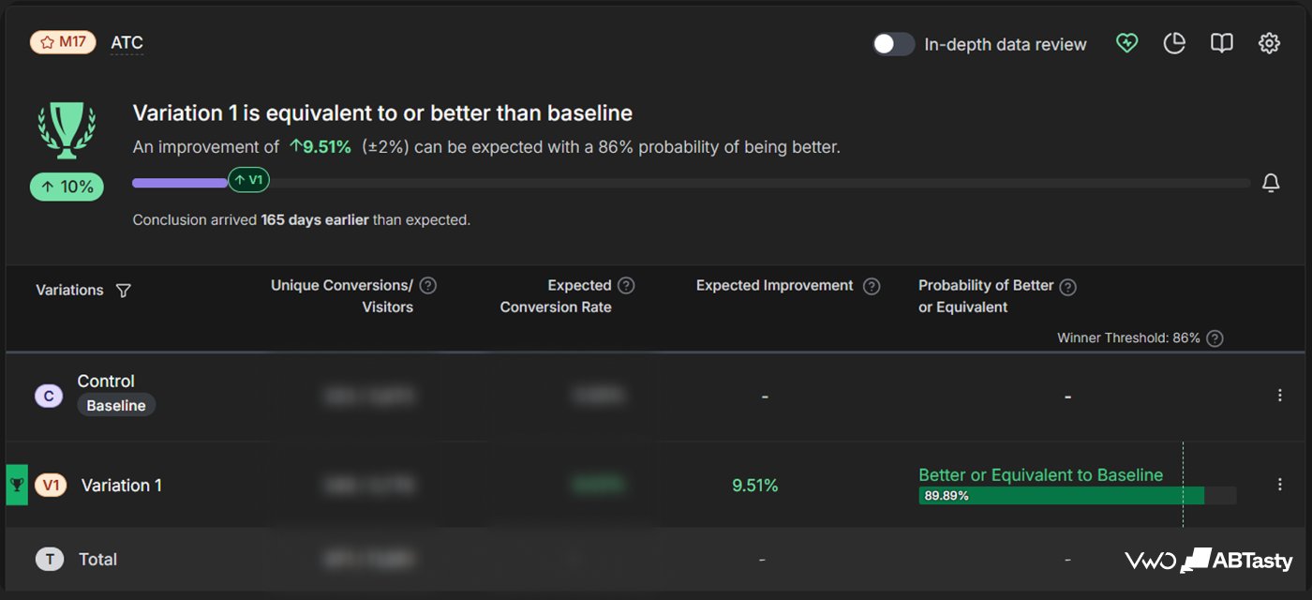Viewport: 1312px width, 600px height.
Task: Click the Control row C badge
Action: [49, 396]
